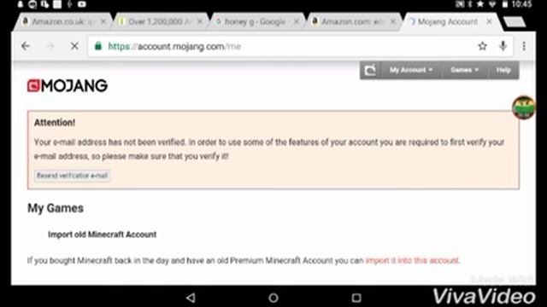Tap the 10:45 clock in status bar
The height and width of the screenshot is (307, 547).
522,4
